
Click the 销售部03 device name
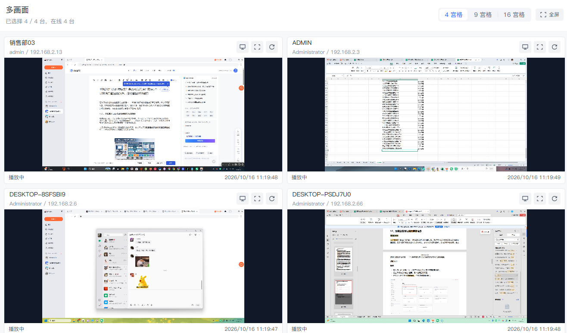coord(22,43)
